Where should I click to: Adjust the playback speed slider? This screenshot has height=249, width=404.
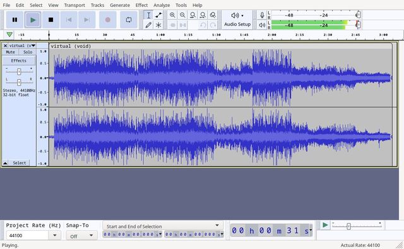348,226
